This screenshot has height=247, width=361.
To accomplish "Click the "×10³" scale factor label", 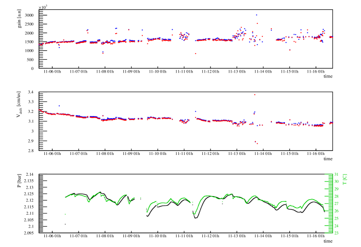I will [x=43, y=8].
